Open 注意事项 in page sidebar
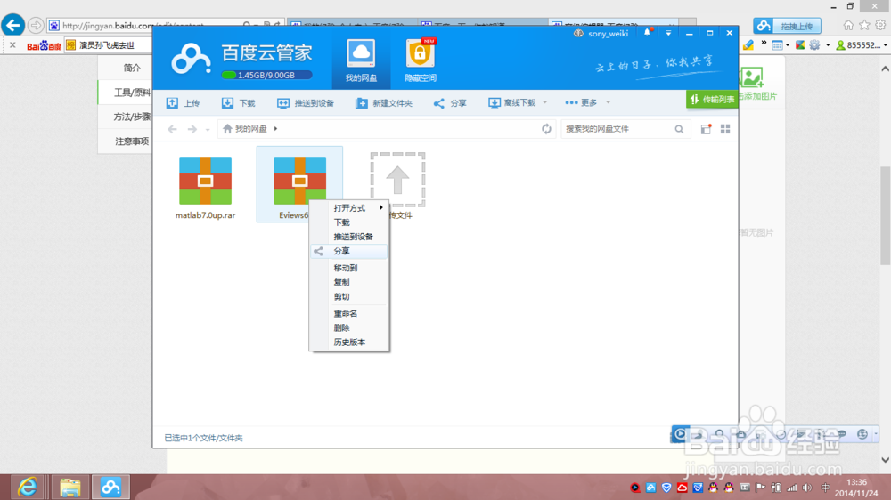891x500 pixels. (x=132, y=141)
